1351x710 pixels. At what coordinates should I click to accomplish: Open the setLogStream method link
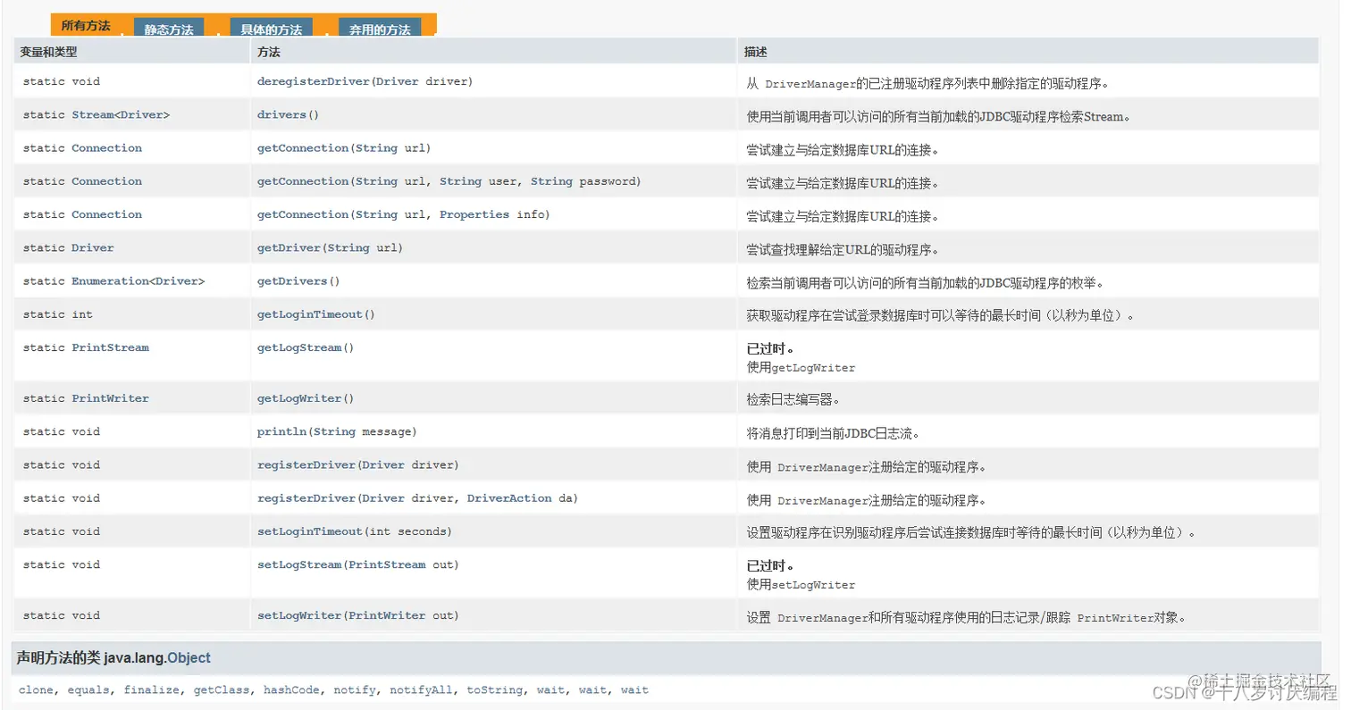click(x=299, y=564)
